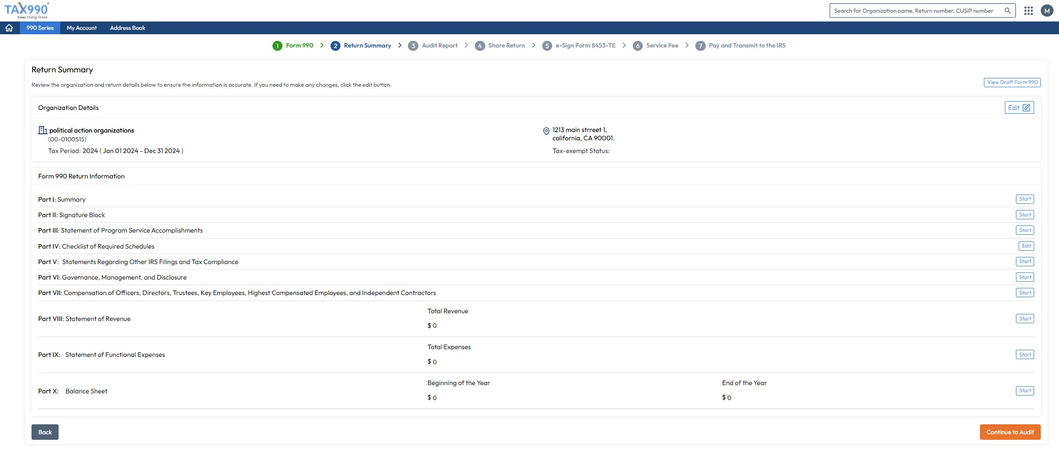Screen dimensions: 1059x463
Task: Click the TAX990 logo
Action: click(27, 10)
